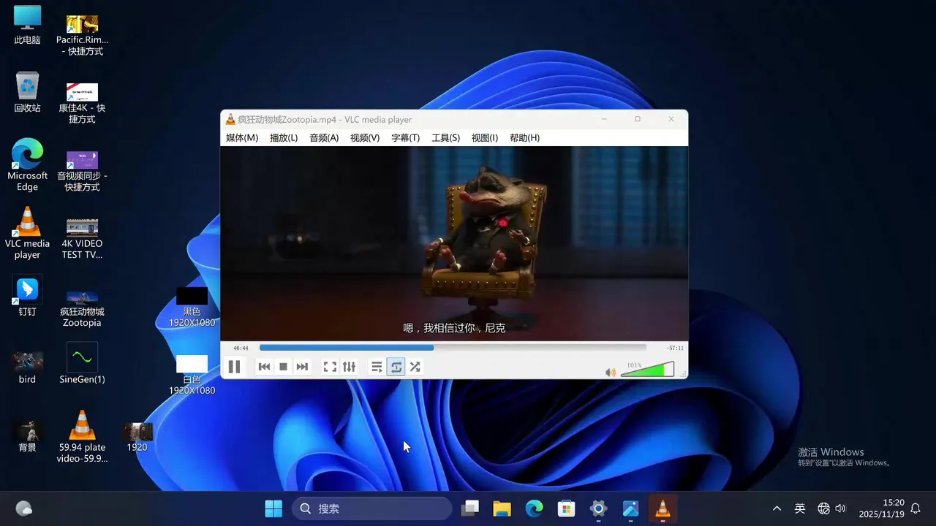Open the 工具(S) menu

point(445,137)
